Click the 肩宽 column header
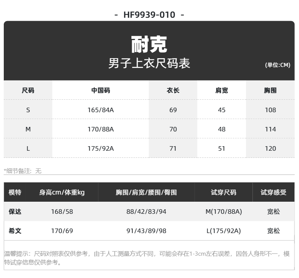Viewport: 299px width, 278px height. click(x=222, y=90)
